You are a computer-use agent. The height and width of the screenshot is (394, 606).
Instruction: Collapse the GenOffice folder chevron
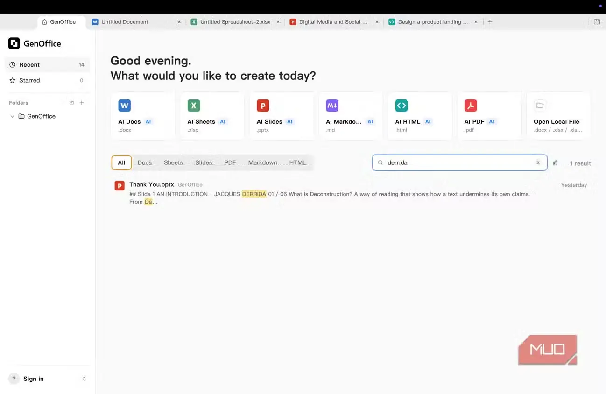12,116
